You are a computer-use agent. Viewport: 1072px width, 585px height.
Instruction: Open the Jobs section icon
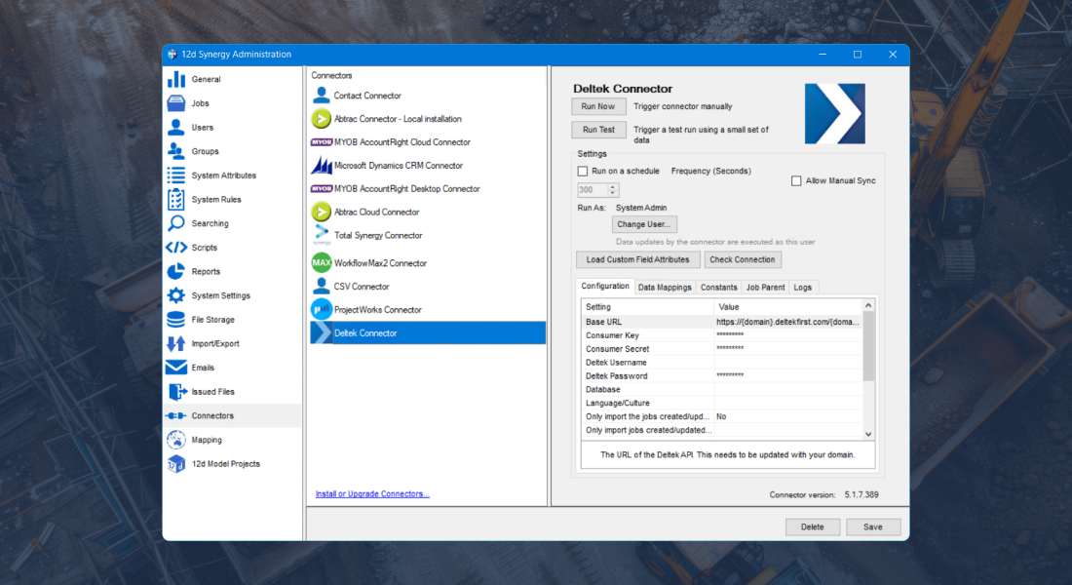click(175, 103)
